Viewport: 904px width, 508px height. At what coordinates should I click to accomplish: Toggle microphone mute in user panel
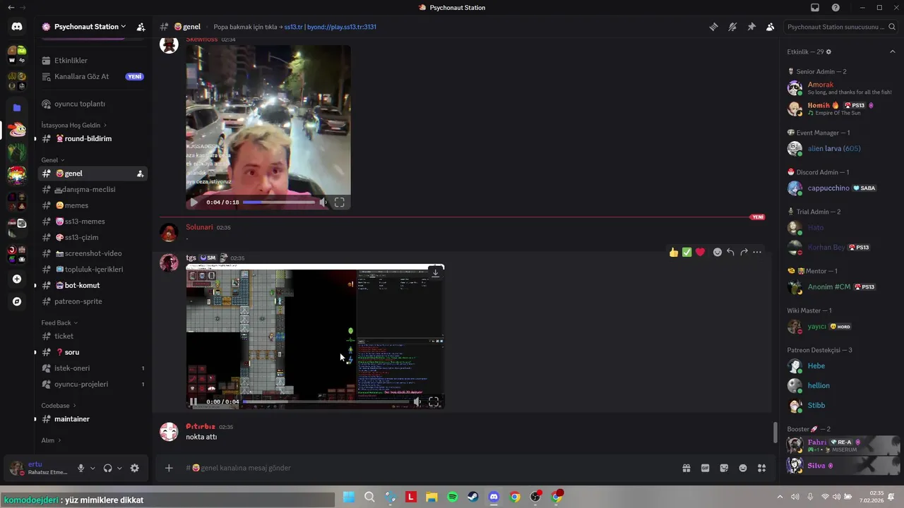[x=81, y=468]
